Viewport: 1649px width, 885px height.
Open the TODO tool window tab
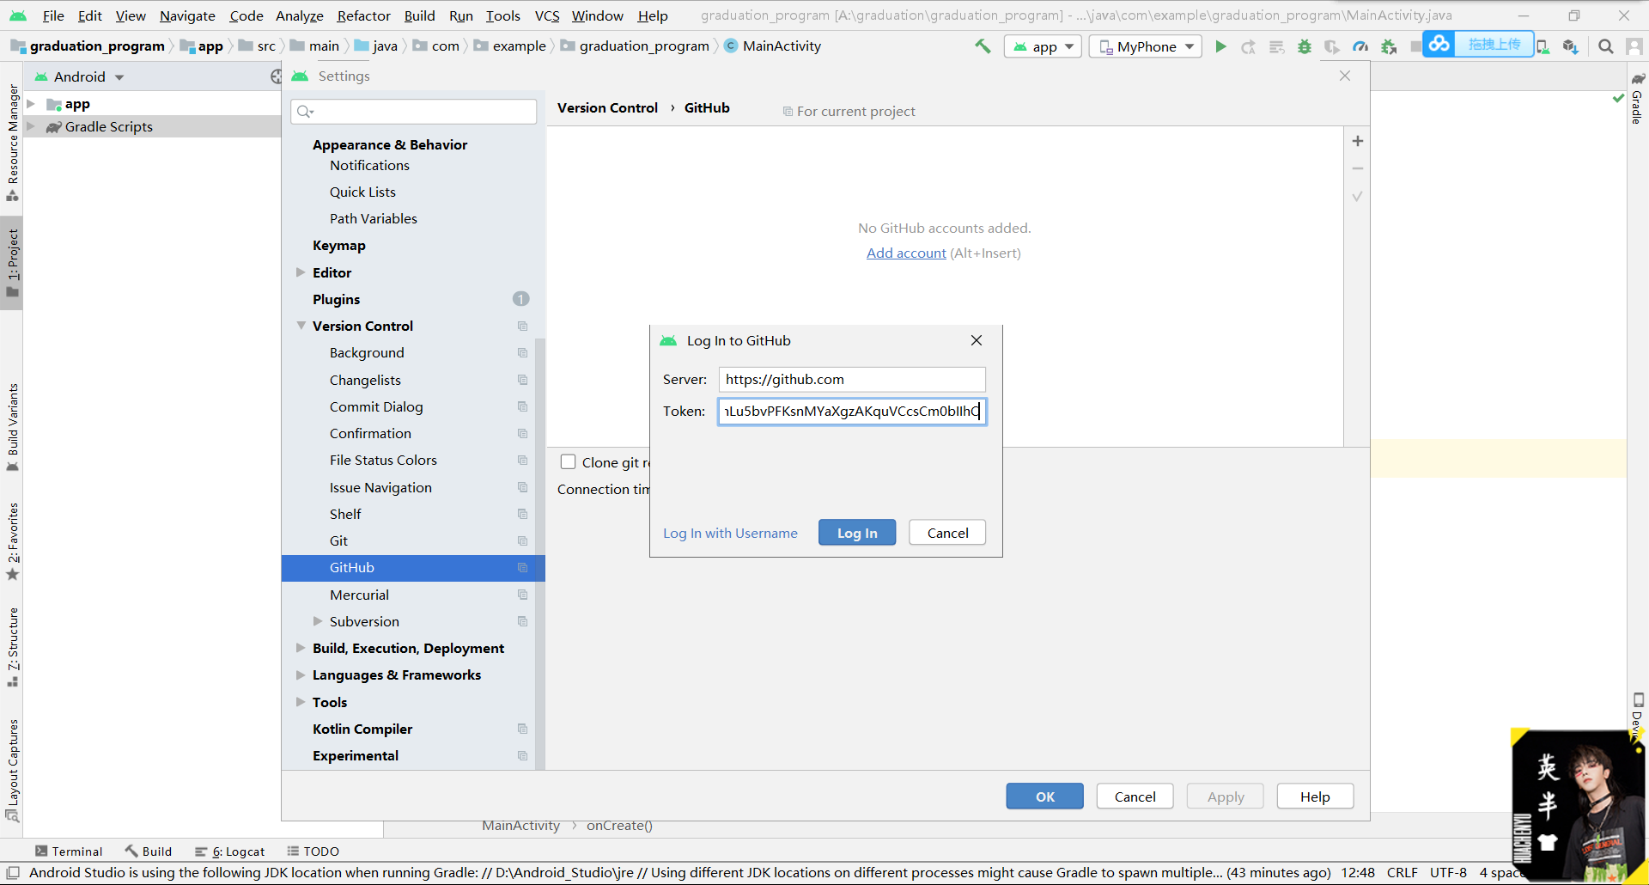coord(313,851)
